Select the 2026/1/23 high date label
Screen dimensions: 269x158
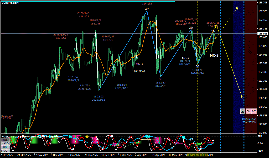[84, 13]
